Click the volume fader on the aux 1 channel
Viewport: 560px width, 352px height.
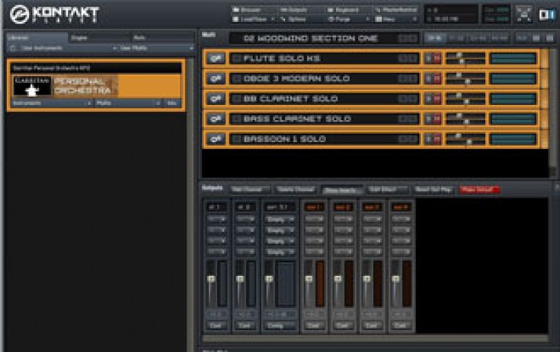[x=309, y=278]
